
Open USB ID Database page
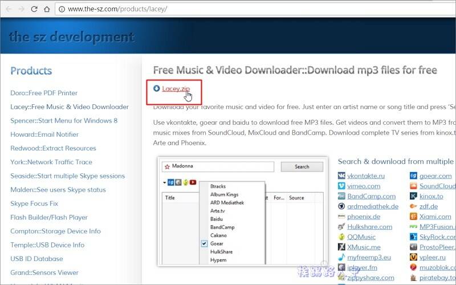[36, 259]
